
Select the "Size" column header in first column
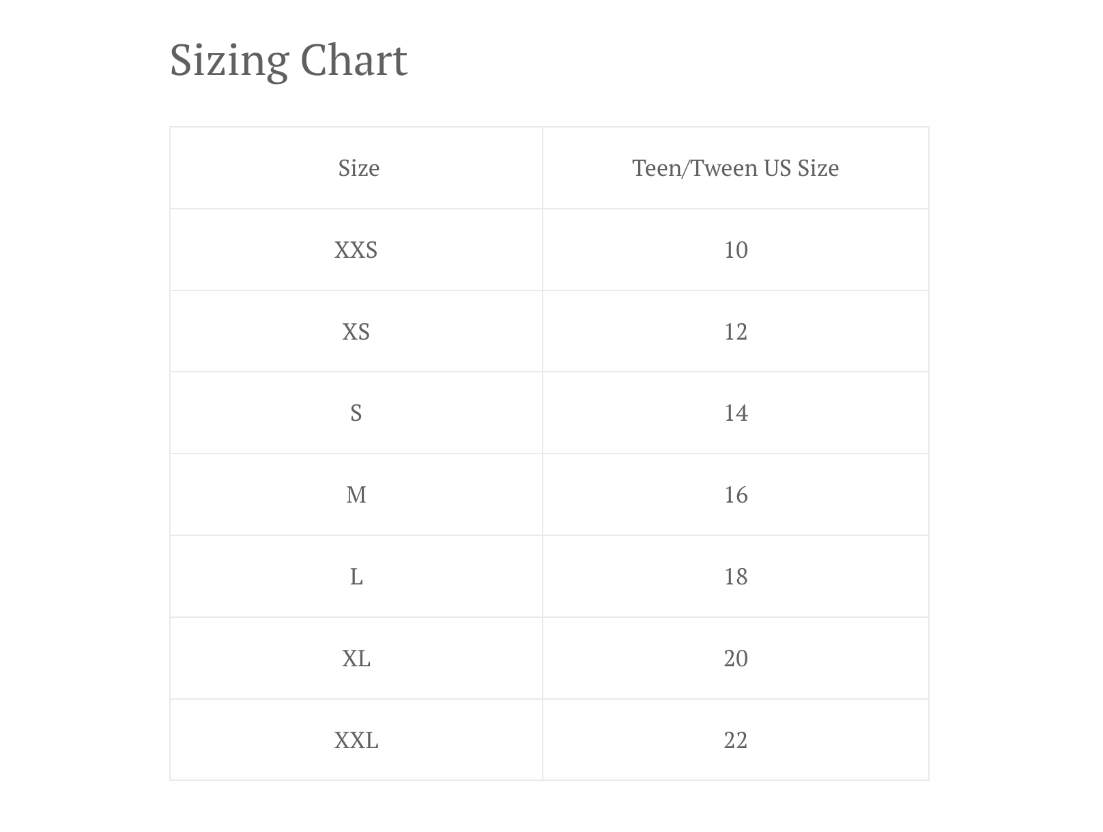point(358,168)
